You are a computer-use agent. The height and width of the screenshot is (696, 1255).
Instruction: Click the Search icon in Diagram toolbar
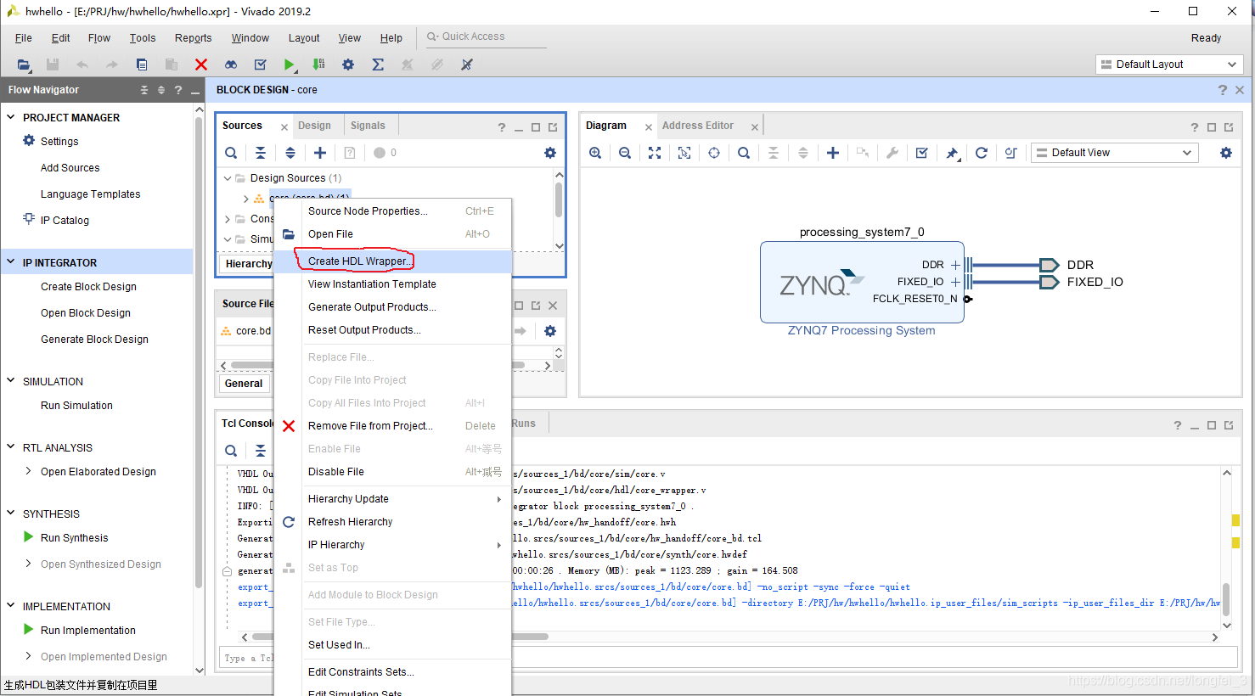[744, 153]
